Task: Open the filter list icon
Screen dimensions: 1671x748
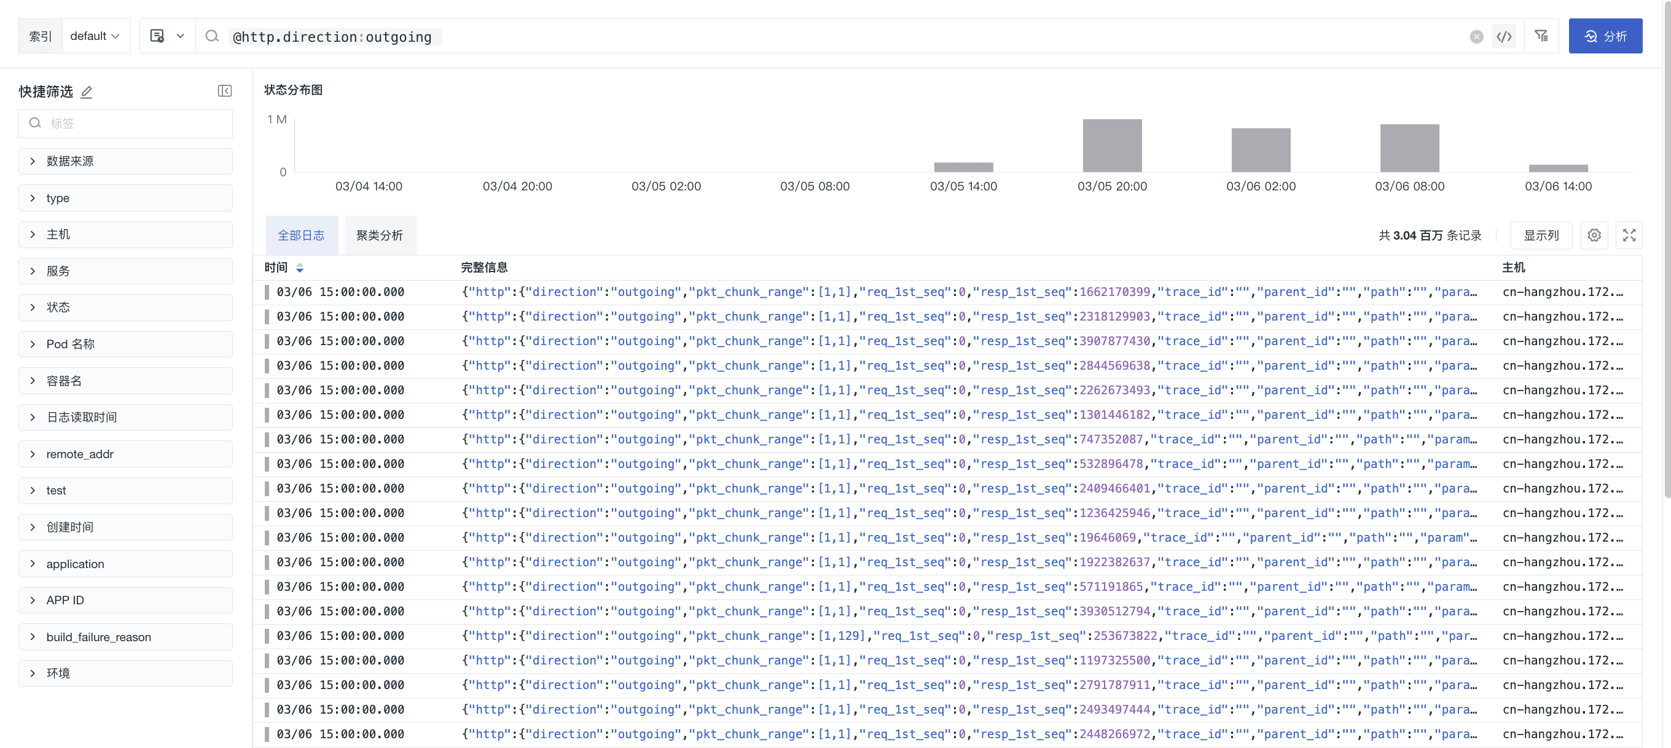Action: [1541, 36]
